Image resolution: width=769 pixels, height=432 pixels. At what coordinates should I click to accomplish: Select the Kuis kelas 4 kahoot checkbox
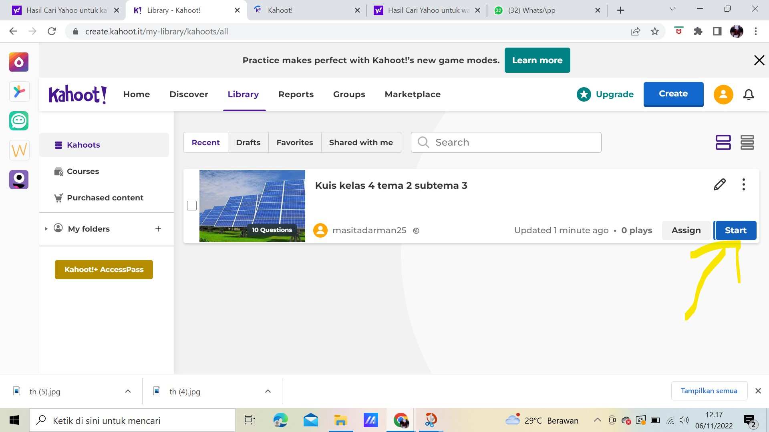(x=192, y=206)
